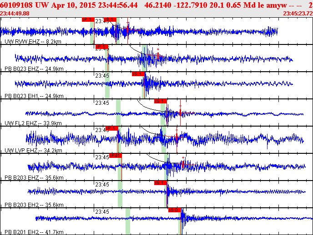Viewport: 313px width, 235px height.
Task: Click the 23:45 time label on B203 EH2 trace
Action: (x=102, y=185)
